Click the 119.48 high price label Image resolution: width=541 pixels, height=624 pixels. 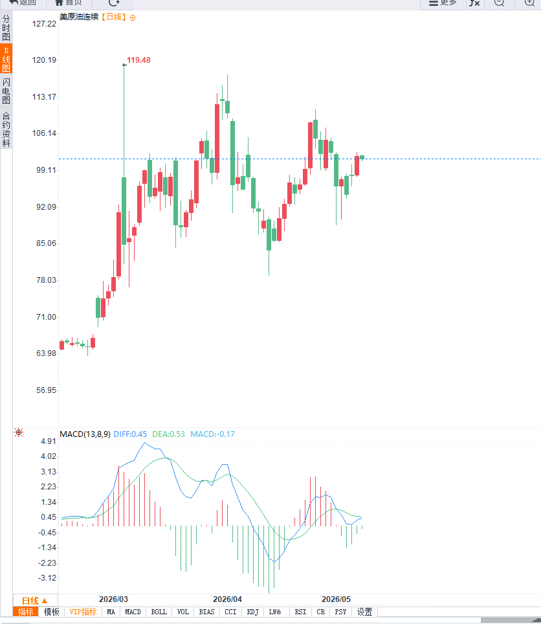(x=138, y=60)
